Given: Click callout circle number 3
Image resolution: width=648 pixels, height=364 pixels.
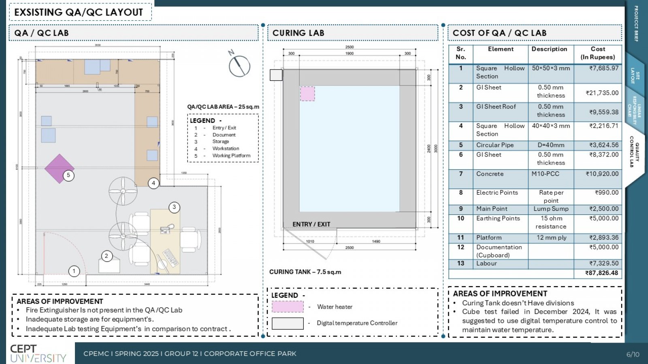Looking at the screenshot, I should pyautogui.click(x=174, y=207).
